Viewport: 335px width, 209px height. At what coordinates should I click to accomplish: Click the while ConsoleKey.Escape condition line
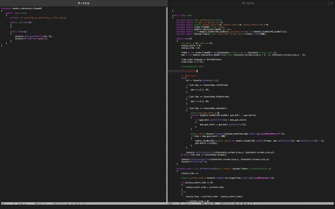tap(204, 154)
